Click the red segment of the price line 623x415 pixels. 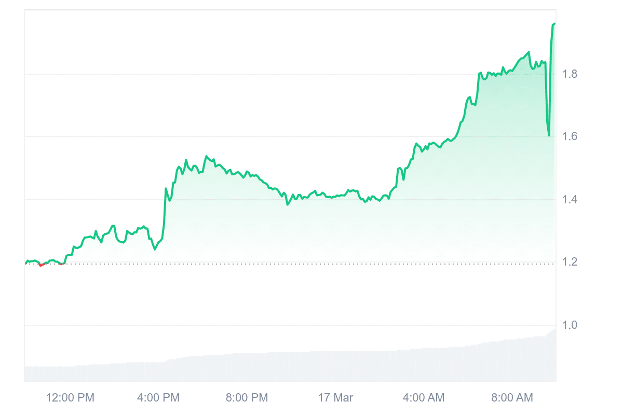click(x=42, y=265)
